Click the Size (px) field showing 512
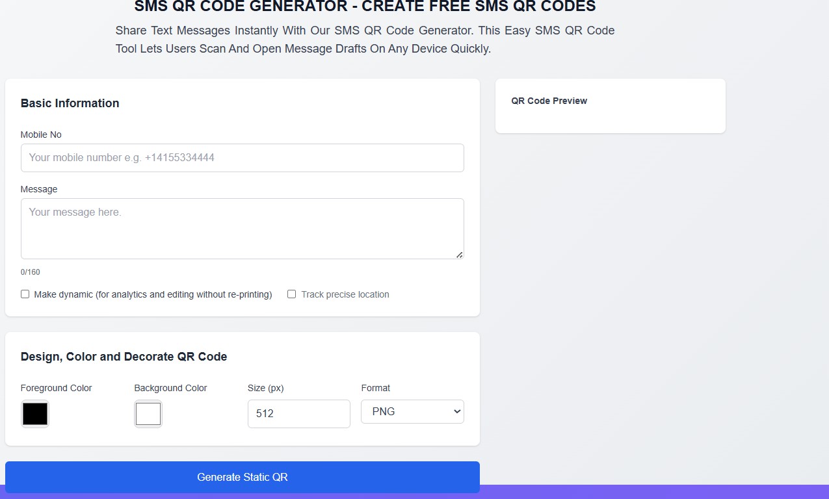Screen dimensions: 829x499 (x=299, y=414)
